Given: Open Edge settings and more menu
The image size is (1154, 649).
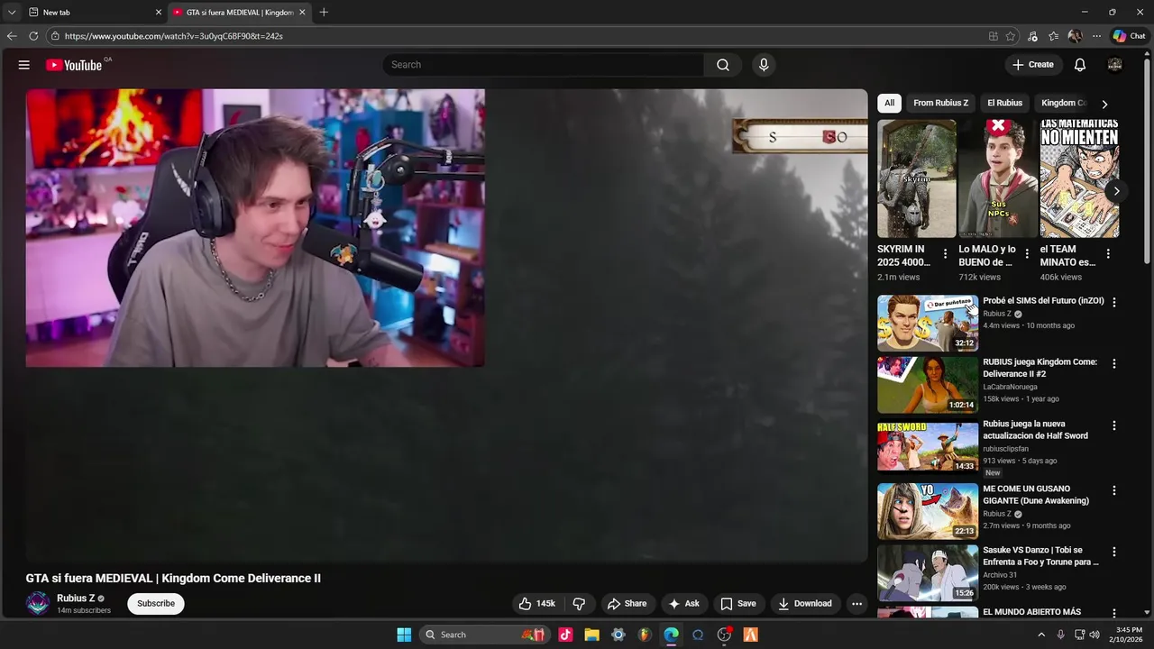Looking at the screenshot, I should pyautogui.click(x=1096, y=36).
